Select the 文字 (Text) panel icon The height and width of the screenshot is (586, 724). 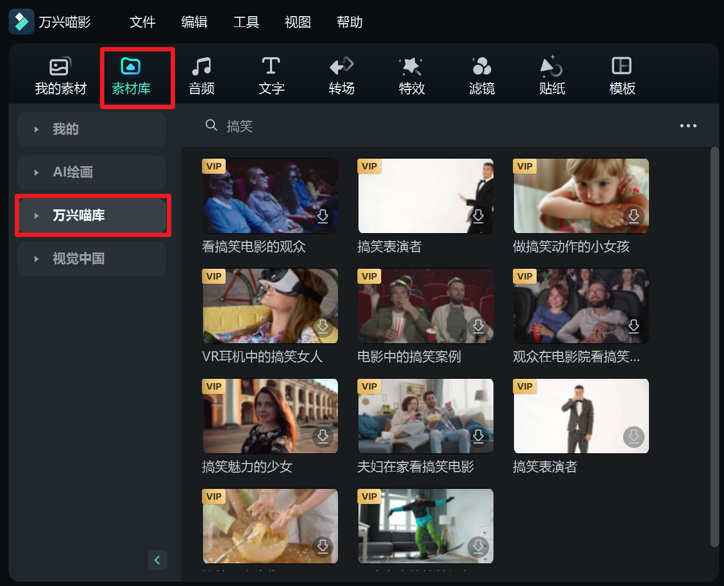[271, 74]
